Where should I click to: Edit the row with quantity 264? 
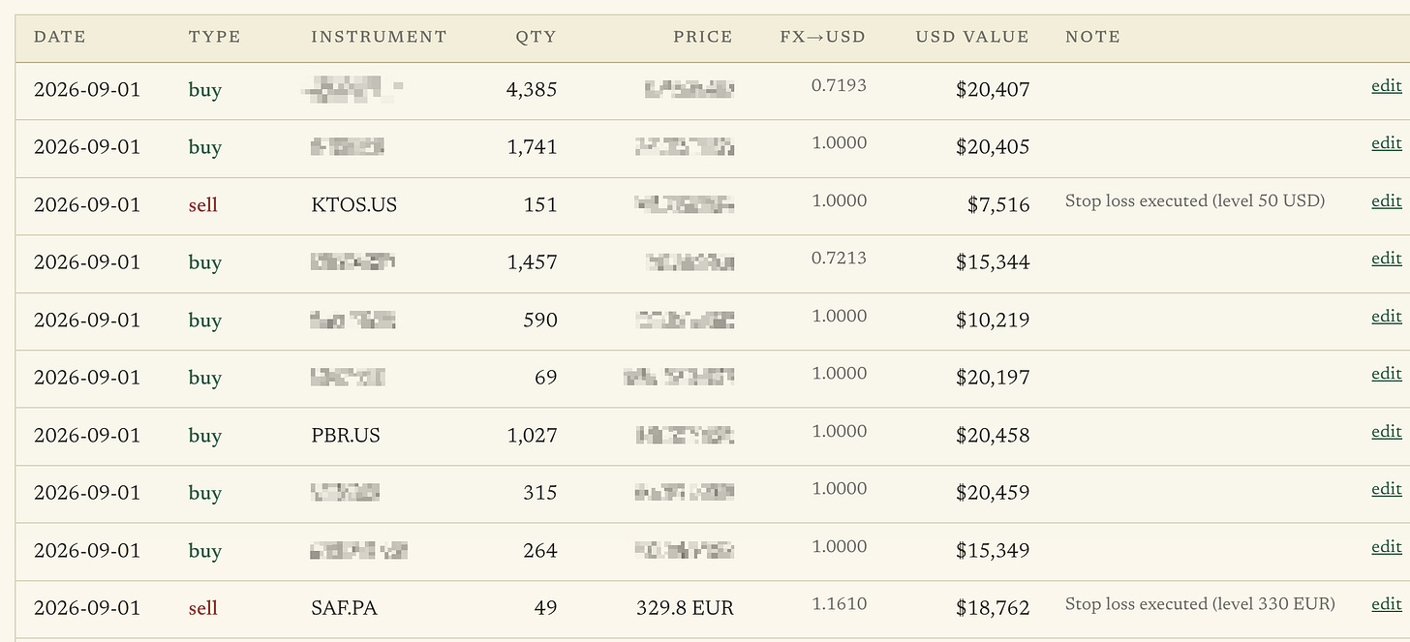1386,546
